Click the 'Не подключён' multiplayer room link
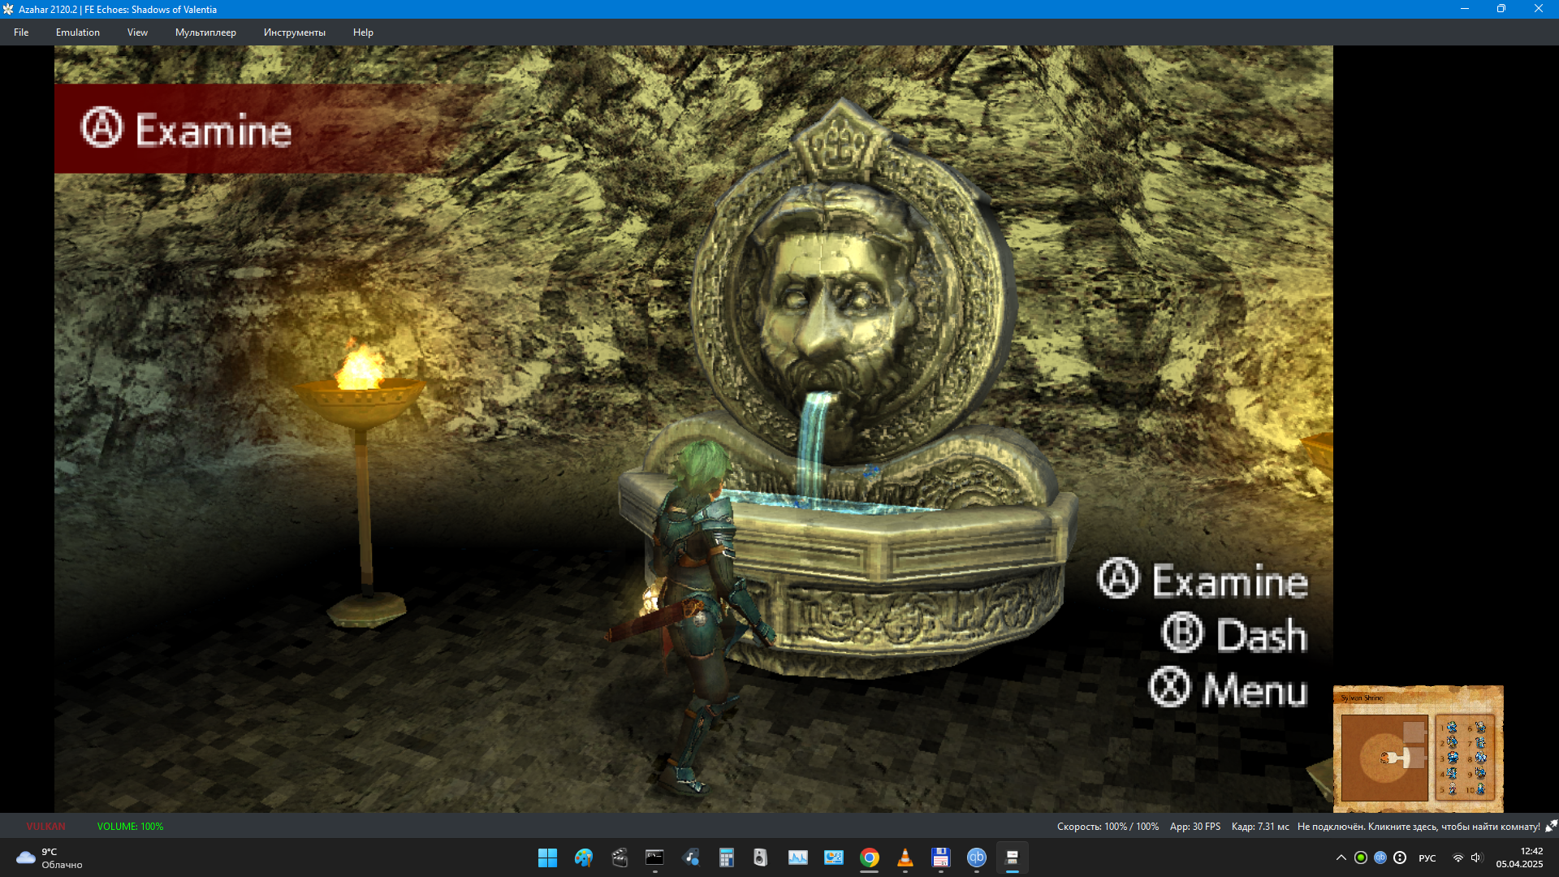Viewport: 1559px width, 877px height. pyautogui.click(x=1419, y=827)
